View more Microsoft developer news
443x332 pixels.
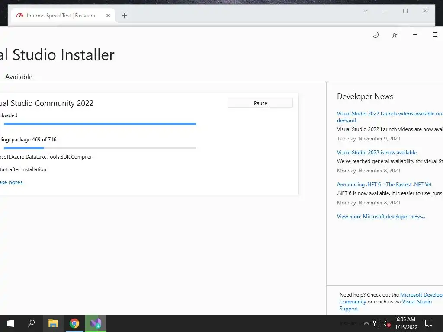381,217
